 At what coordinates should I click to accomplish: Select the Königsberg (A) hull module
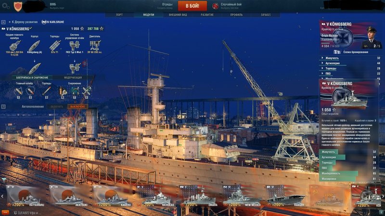[x=34, y=46]
